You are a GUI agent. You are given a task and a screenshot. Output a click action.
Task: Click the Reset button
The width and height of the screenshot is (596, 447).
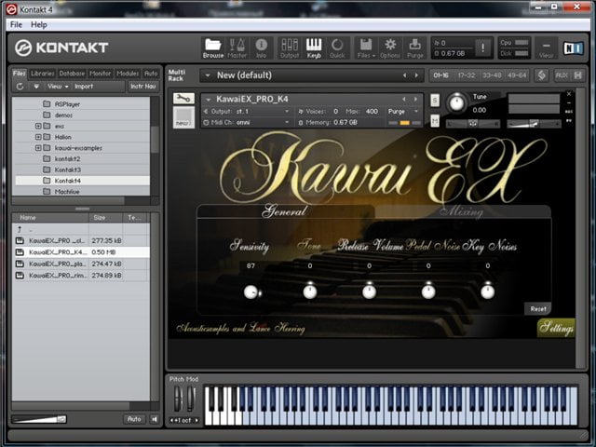[538, 309]
